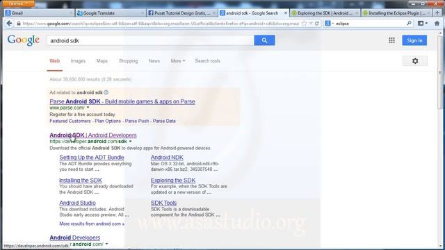Click the ad info icon beside android sdk
Image resolution: width=445 pixels, height=250 pixels.
(x=106, y=92)
